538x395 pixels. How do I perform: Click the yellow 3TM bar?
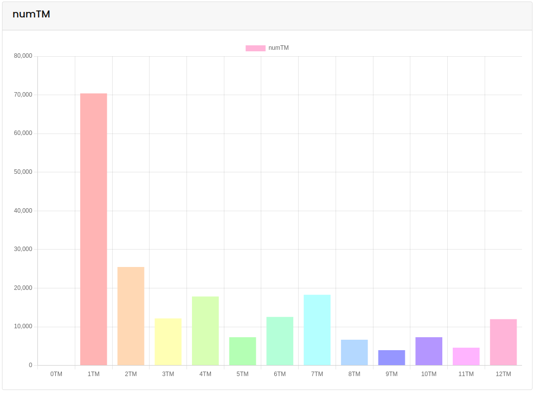click(168, 342)
